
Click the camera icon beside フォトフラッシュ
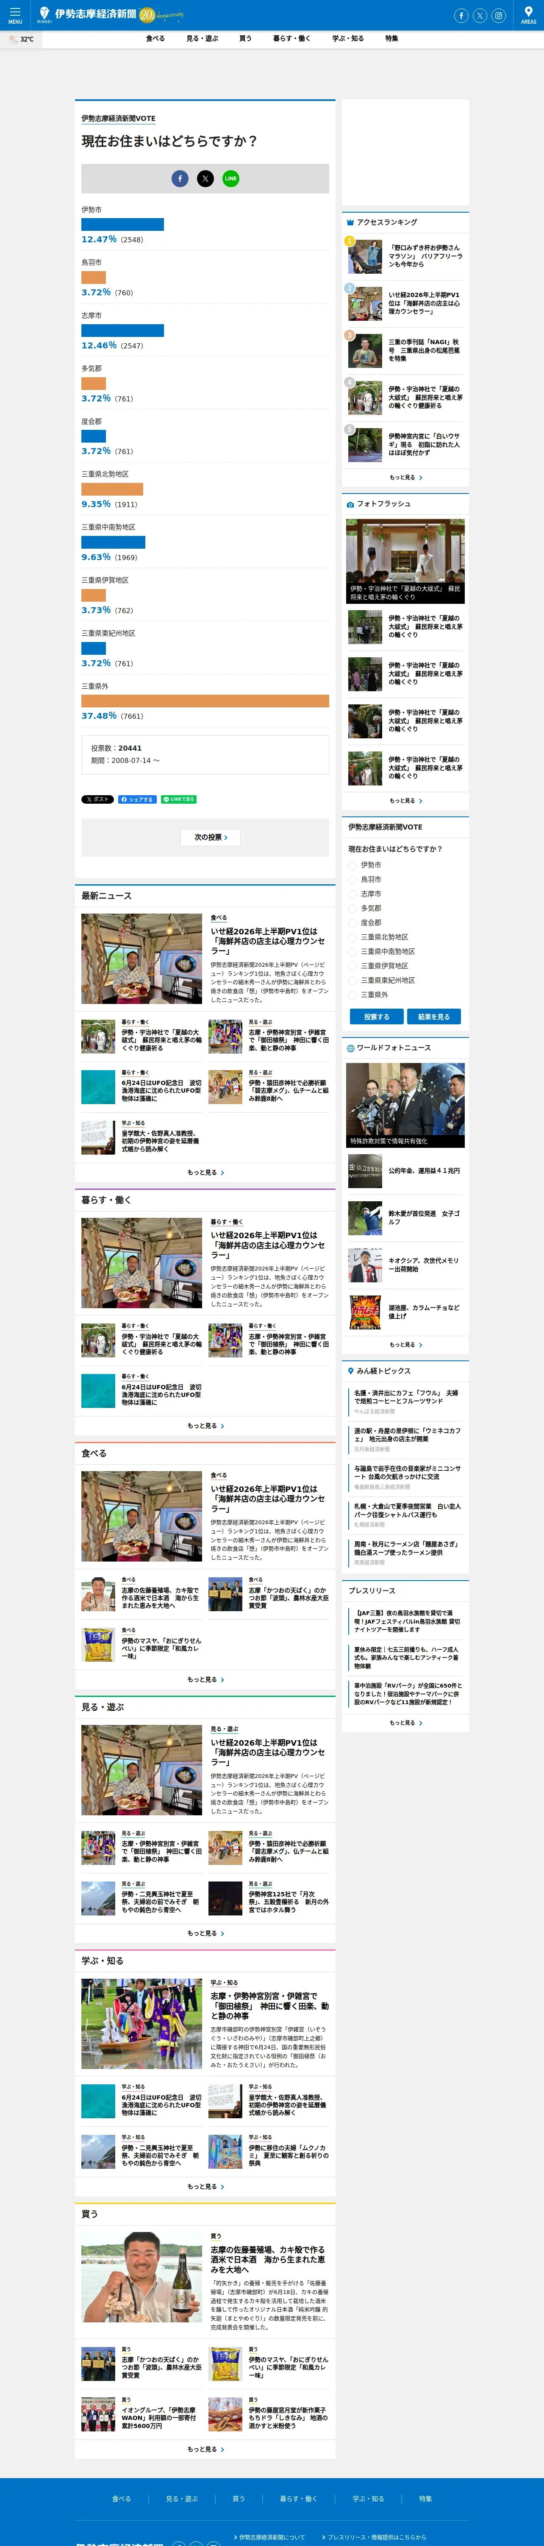pyautogui.click(x=350, y=504)
